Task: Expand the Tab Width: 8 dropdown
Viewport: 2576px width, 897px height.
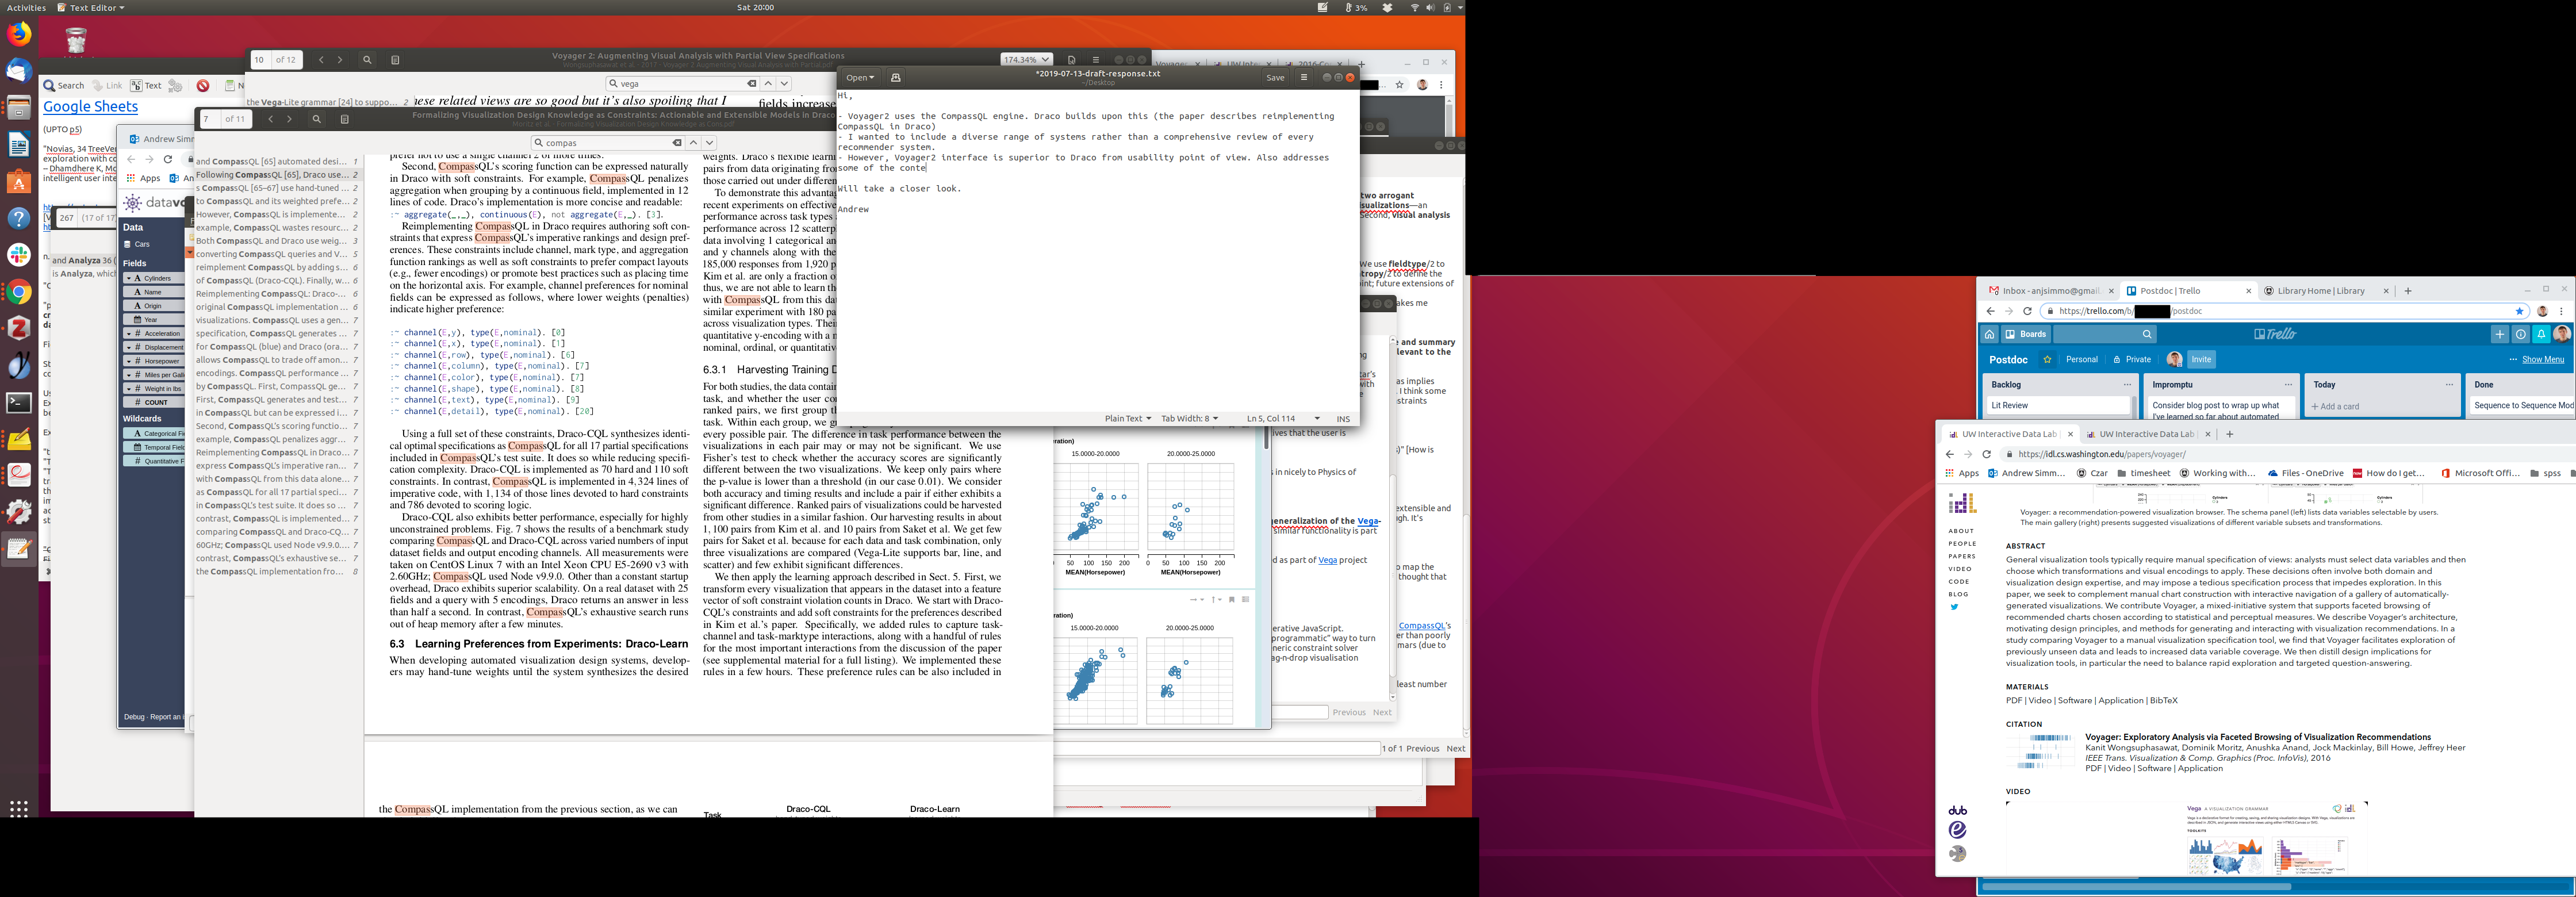Action: [1189, 419]
